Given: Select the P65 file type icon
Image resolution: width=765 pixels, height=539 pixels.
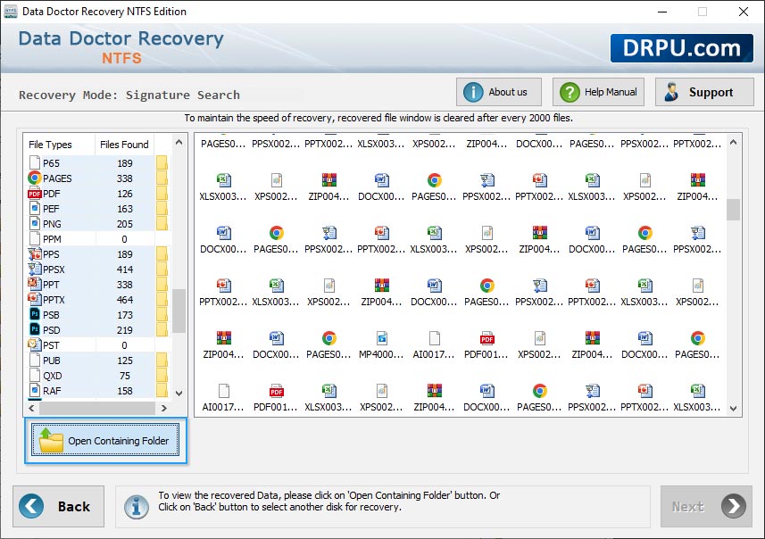Looking at the screenshot, I should (x=35, y=163).
